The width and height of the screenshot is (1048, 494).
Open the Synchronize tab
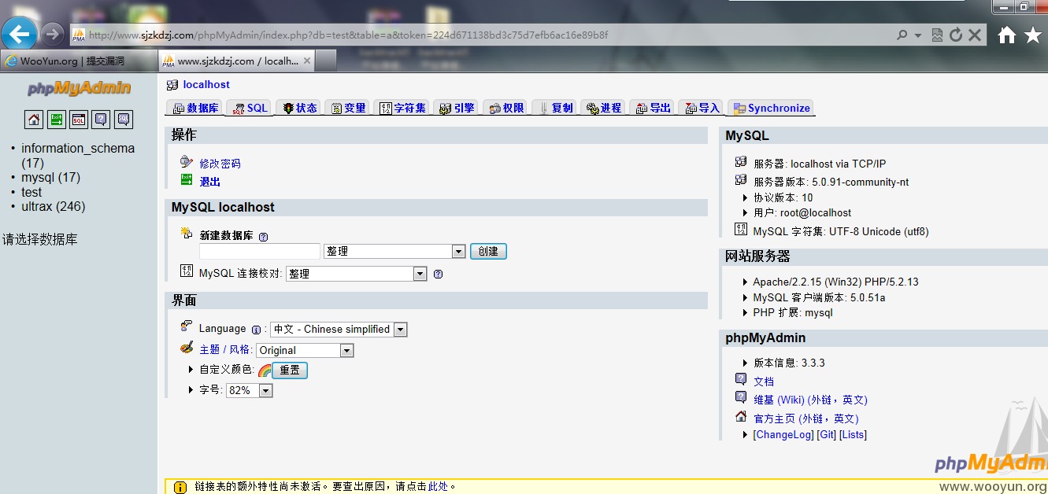point(771,109)
